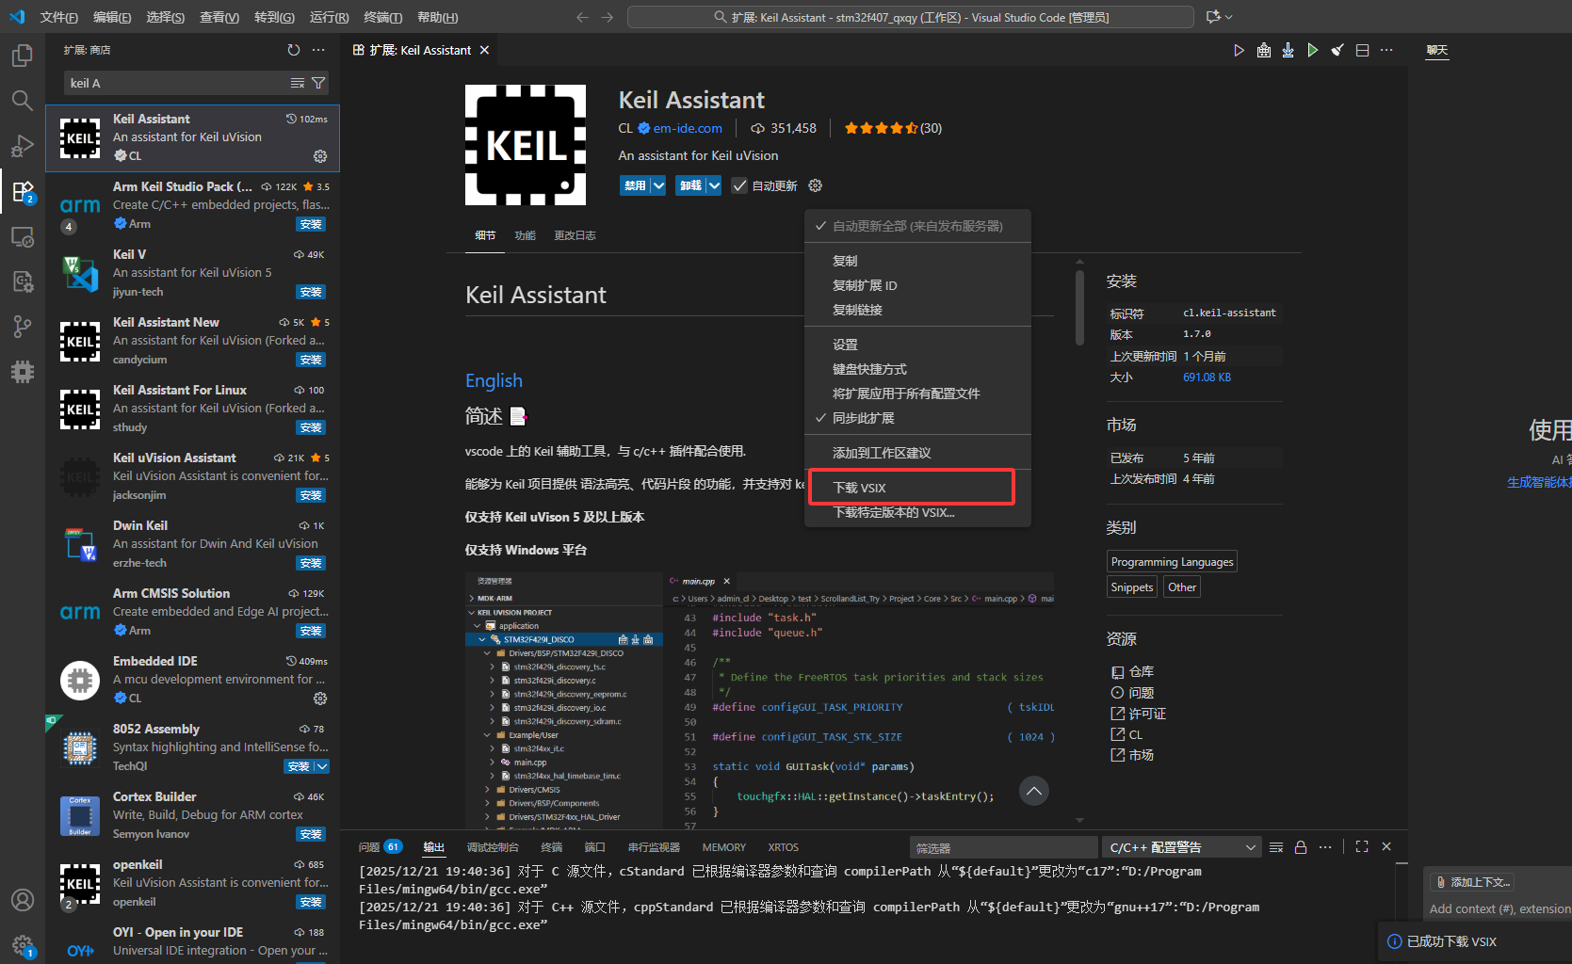This screenshot has height=964, width=1572.
Task: Open the extension settings gear beside auto update
Action: pos(816,185)
